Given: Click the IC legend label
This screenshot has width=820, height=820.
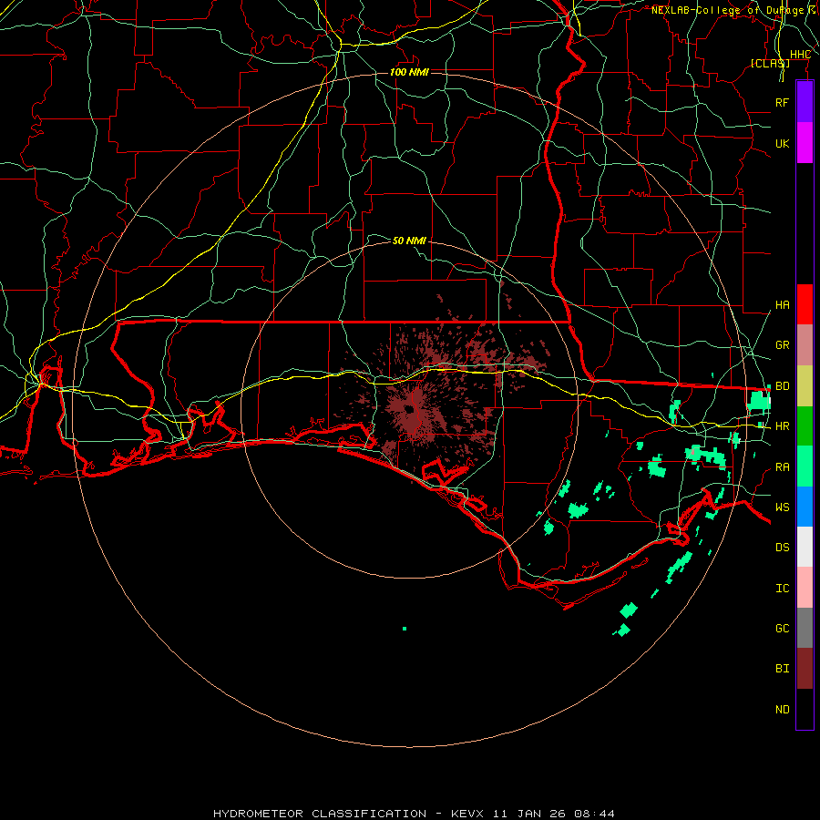Looking at the screenshot, I should [x=782, y=589].
